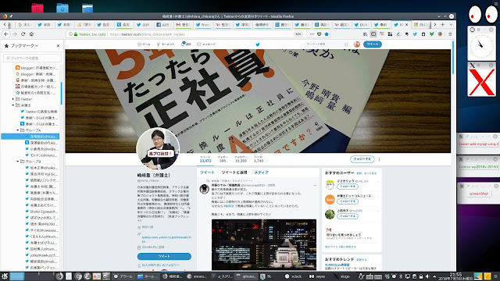
Task: Open Twitter メッセージ nav item
Action: pyautogui.click(x=206, y=44)
